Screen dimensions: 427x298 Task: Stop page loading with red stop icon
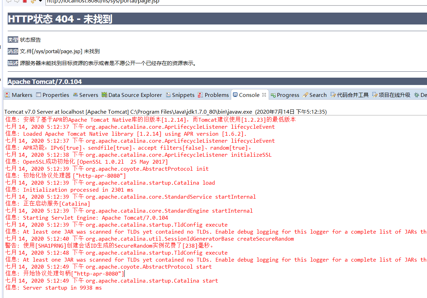[25, 1]
